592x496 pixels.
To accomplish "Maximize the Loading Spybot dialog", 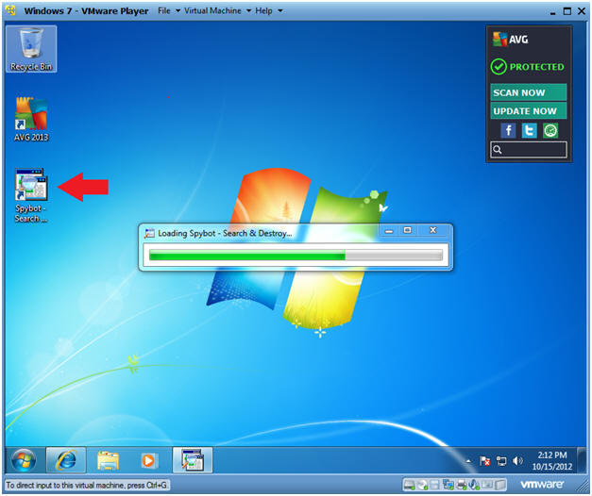I will pyautogui.click(x=407, y=230).
